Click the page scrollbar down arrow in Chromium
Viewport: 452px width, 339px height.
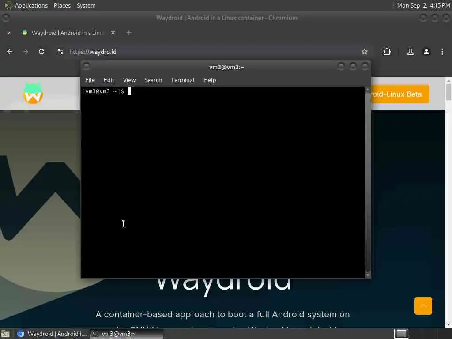pyautogui.click(x=448, y=325)
